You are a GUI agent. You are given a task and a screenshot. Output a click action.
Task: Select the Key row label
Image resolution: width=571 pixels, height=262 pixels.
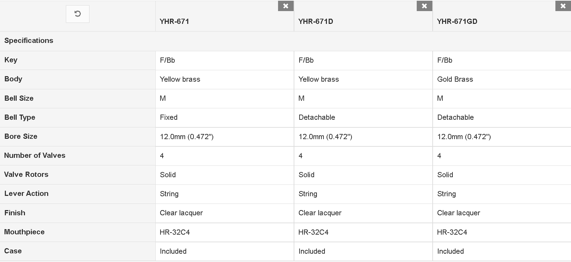[11, 60]
